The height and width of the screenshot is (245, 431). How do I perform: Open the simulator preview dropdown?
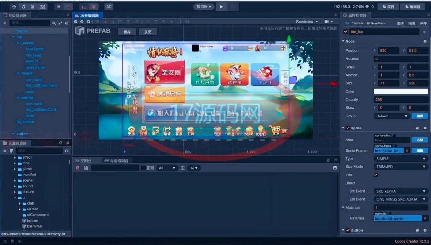tap(204, 7)
